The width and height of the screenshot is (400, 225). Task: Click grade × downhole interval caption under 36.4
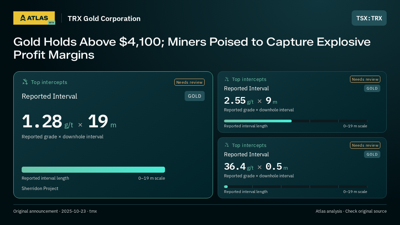tap(259, 176)
